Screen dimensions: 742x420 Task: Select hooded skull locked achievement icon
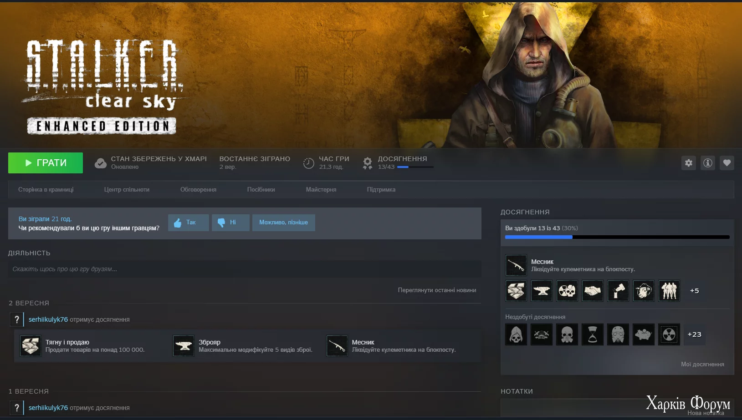click(x=516, y=334)
